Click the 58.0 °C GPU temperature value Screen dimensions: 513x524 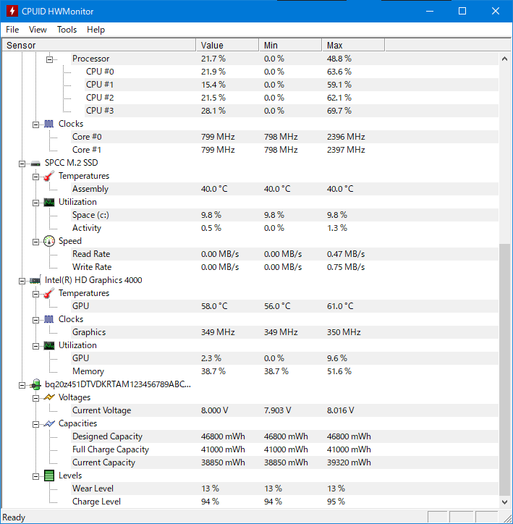tap(214, 306)
